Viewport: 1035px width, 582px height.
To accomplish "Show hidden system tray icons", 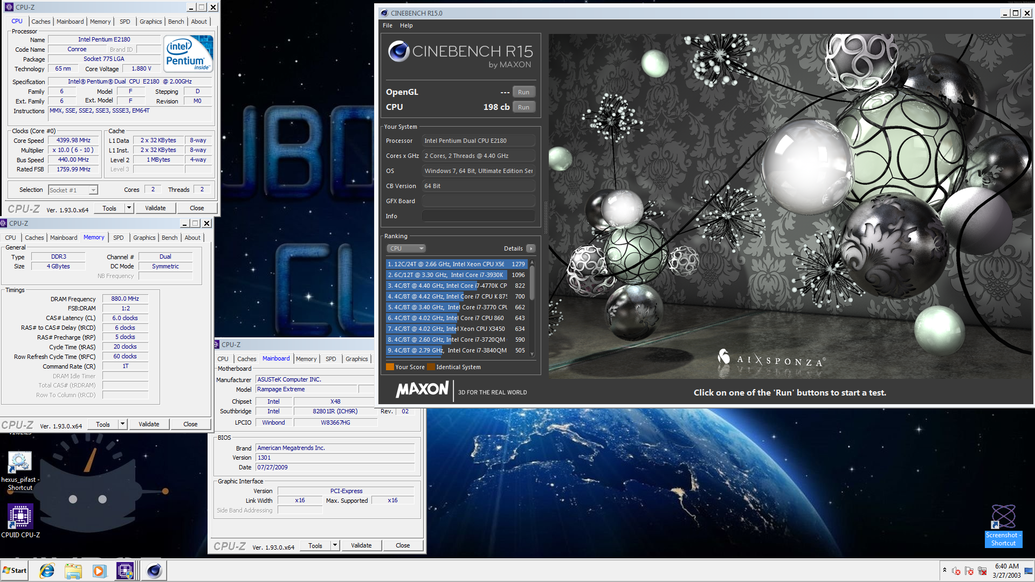I will click(944, 570).
